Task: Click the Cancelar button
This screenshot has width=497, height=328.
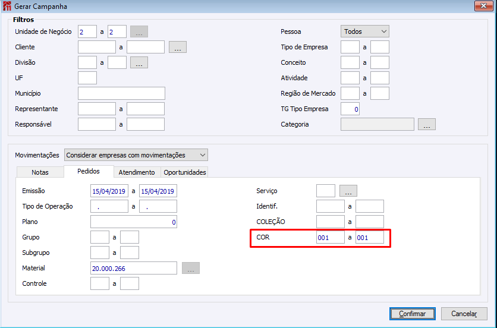Action: pyautogui.click(x=464, y=314)
